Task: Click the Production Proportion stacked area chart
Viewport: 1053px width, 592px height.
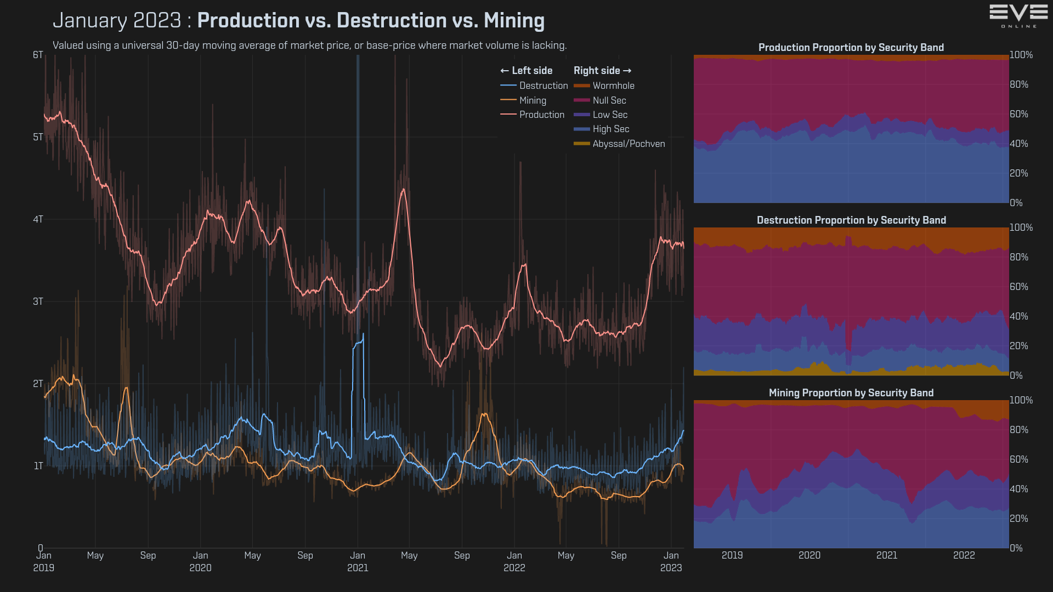Action: tap(851, 129)
